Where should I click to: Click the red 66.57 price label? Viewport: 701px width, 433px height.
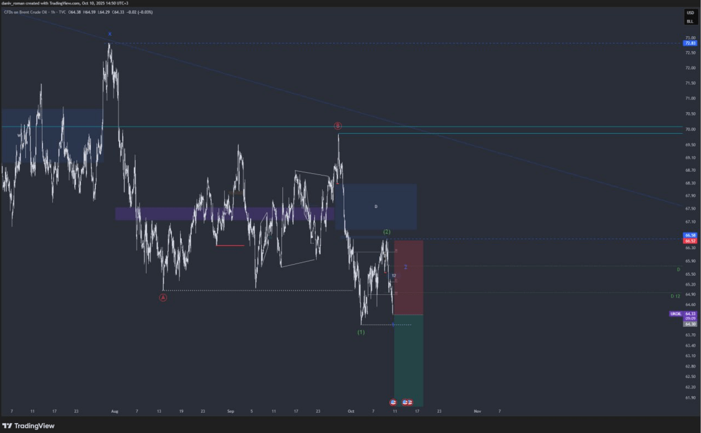click(x=689, y=241)
